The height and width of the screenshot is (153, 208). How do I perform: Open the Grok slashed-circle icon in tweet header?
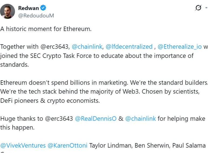198,8
